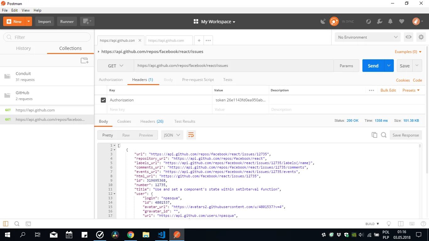Image resolution: width=429 pixels, height=241 pixels.
Task: Collapse the user object at line 12
Action: [114, 194]
